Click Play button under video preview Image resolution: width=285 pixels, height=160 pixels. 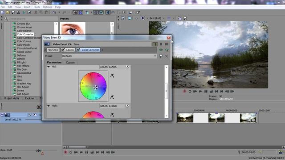pos(200,91)
